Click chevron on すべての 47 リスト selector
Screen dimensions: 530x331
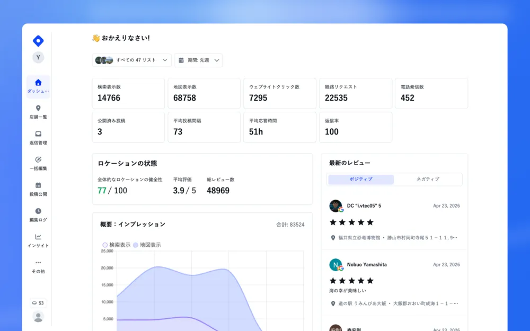click(165, 60)
